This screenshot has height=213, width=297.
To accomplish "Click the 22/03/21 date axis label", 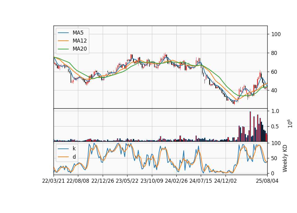I will 54,181.
